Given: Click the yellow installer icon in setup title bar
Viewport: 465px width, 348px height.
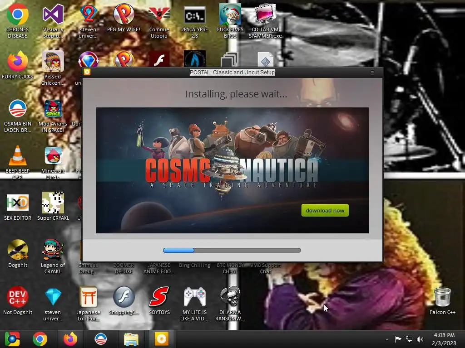Looking at the screenshot, I should coord(87,72).
